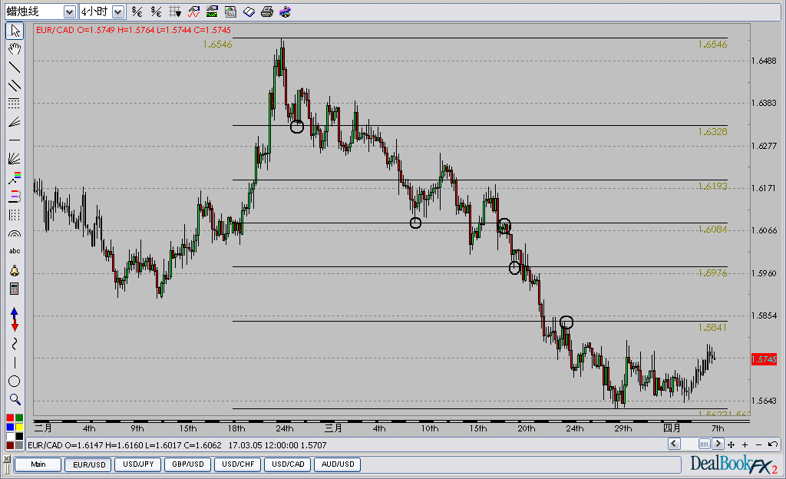Select the blue-red up/down arrow marker tool
Screen dimensions: 786x479
point(14,318)
